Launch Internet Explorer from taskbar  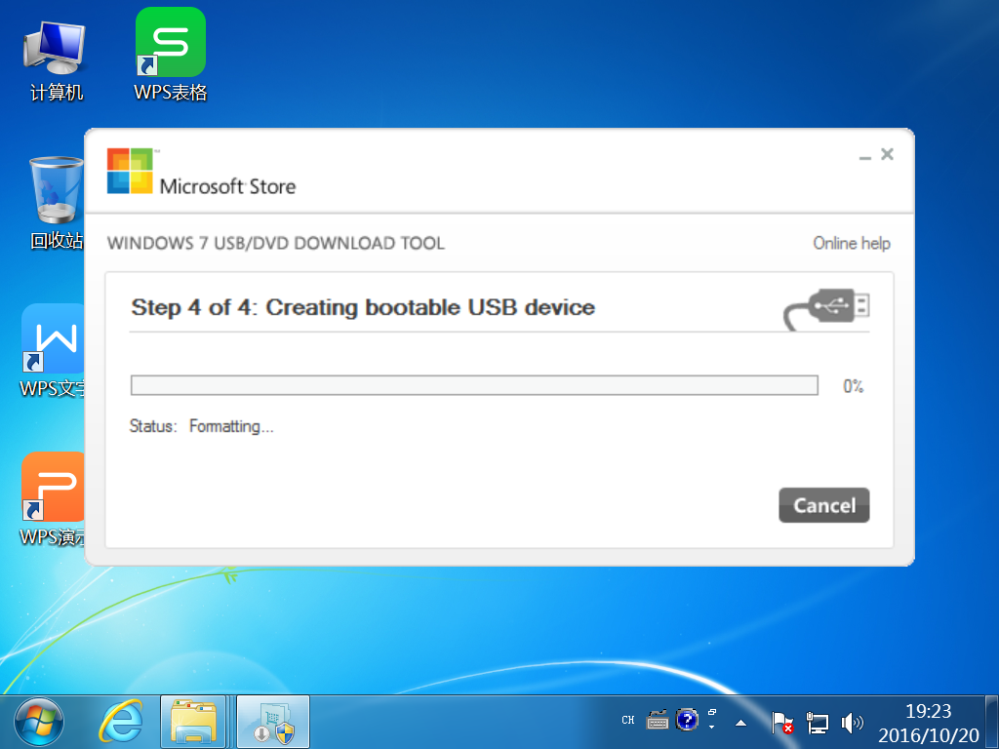(x=120, y=723)
